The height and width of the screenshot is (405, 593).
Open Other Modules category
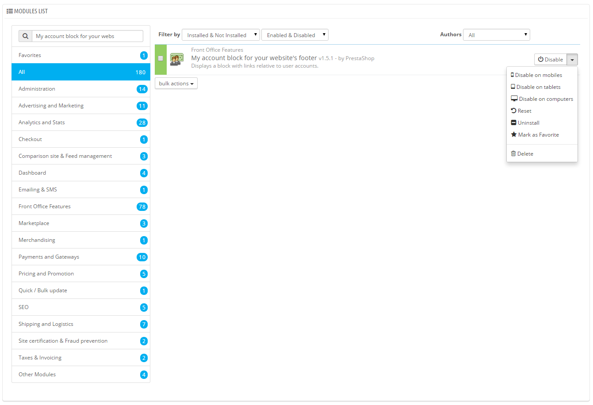pos(81,374)
